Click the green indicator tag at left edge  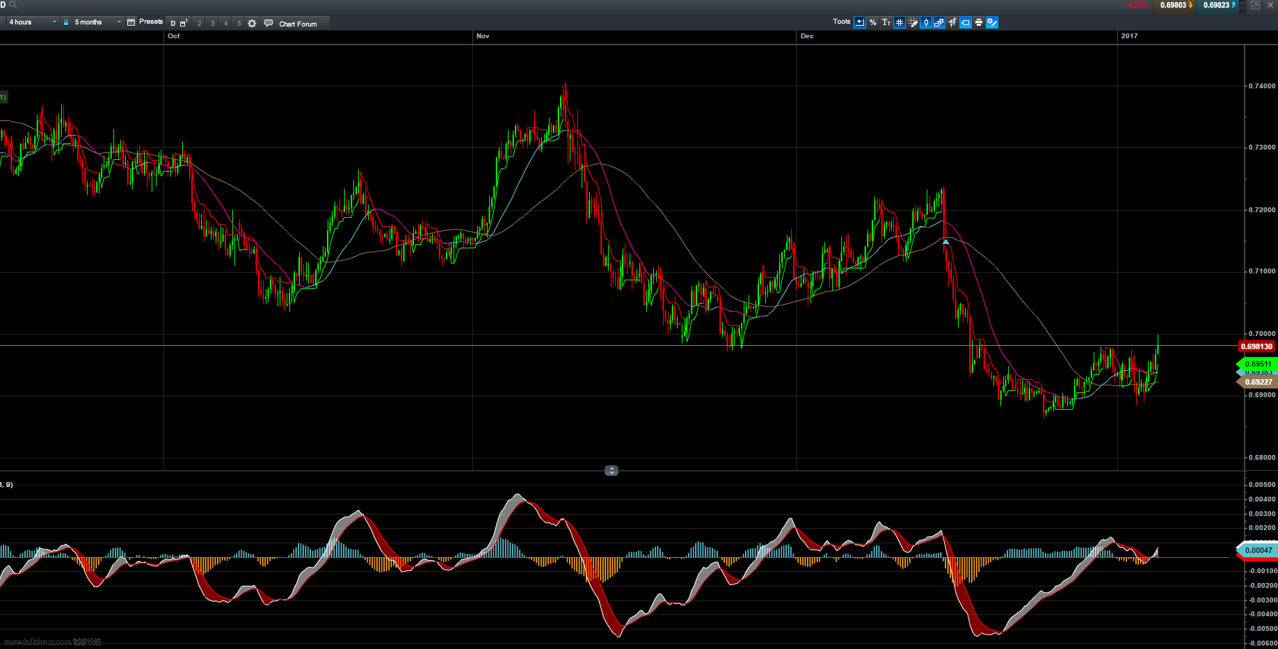[3, 97]
